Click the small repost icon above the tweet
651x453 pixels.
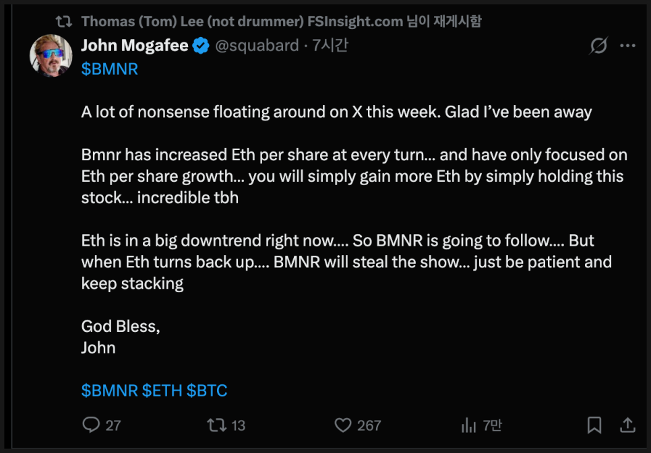point(64,22)
